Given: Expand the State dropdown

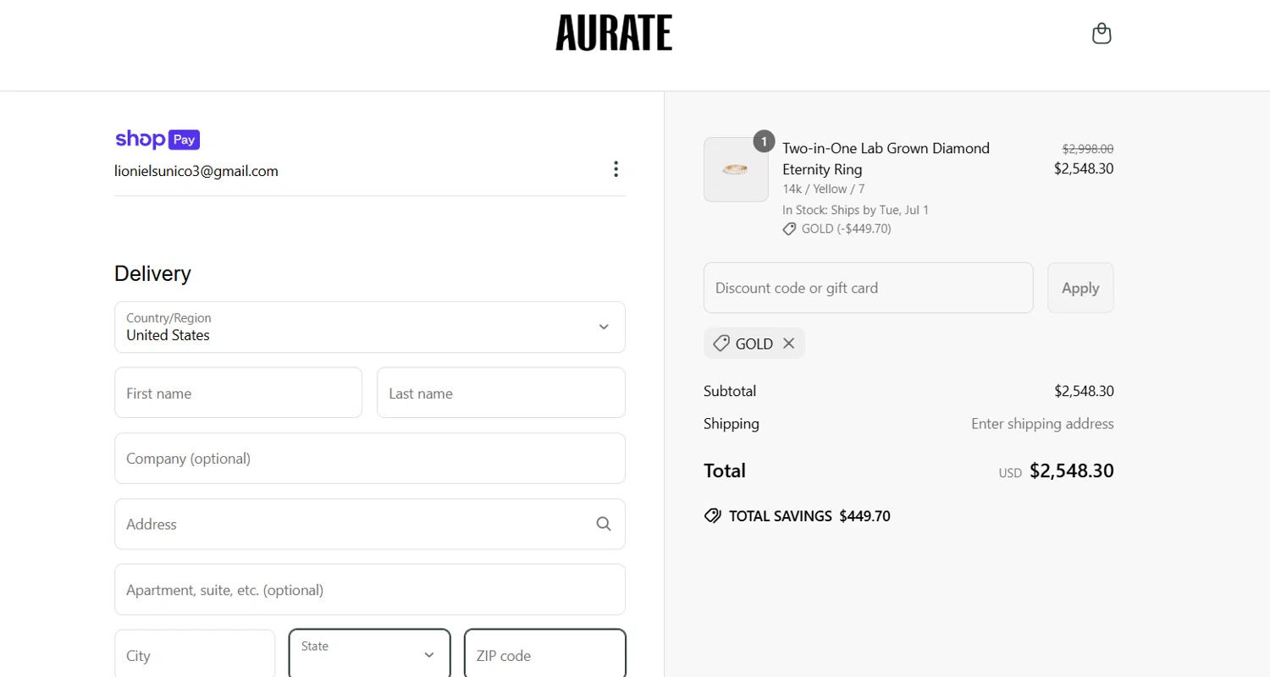Looking at the screenshot, I should point(369,654).
